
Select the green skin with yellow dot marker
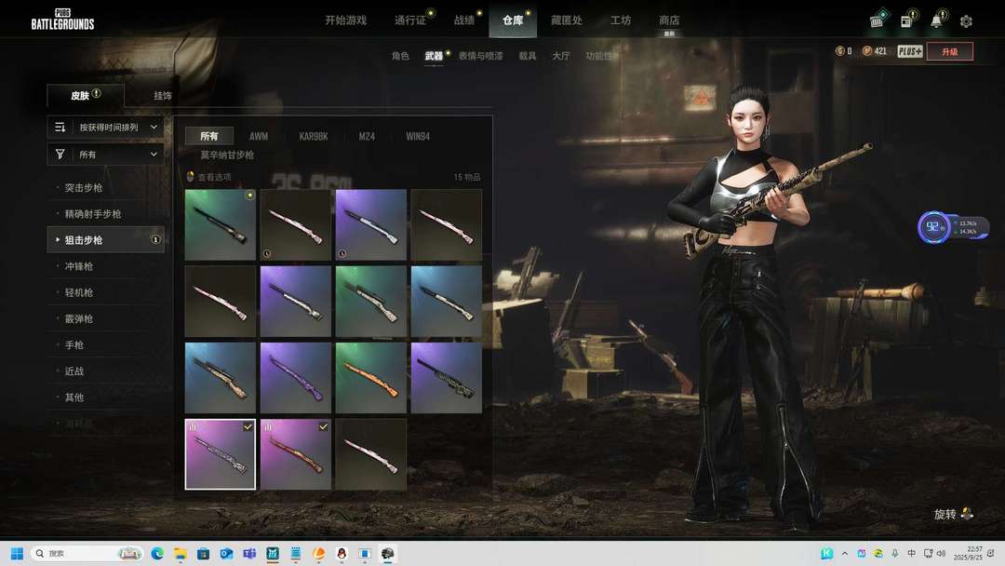220,224
